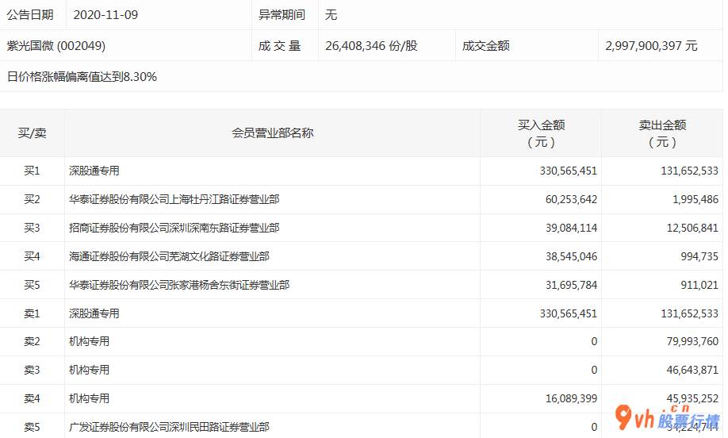
Task: Click the 卖4 row label
Action: pyautogui.click(x=32, y=398)
